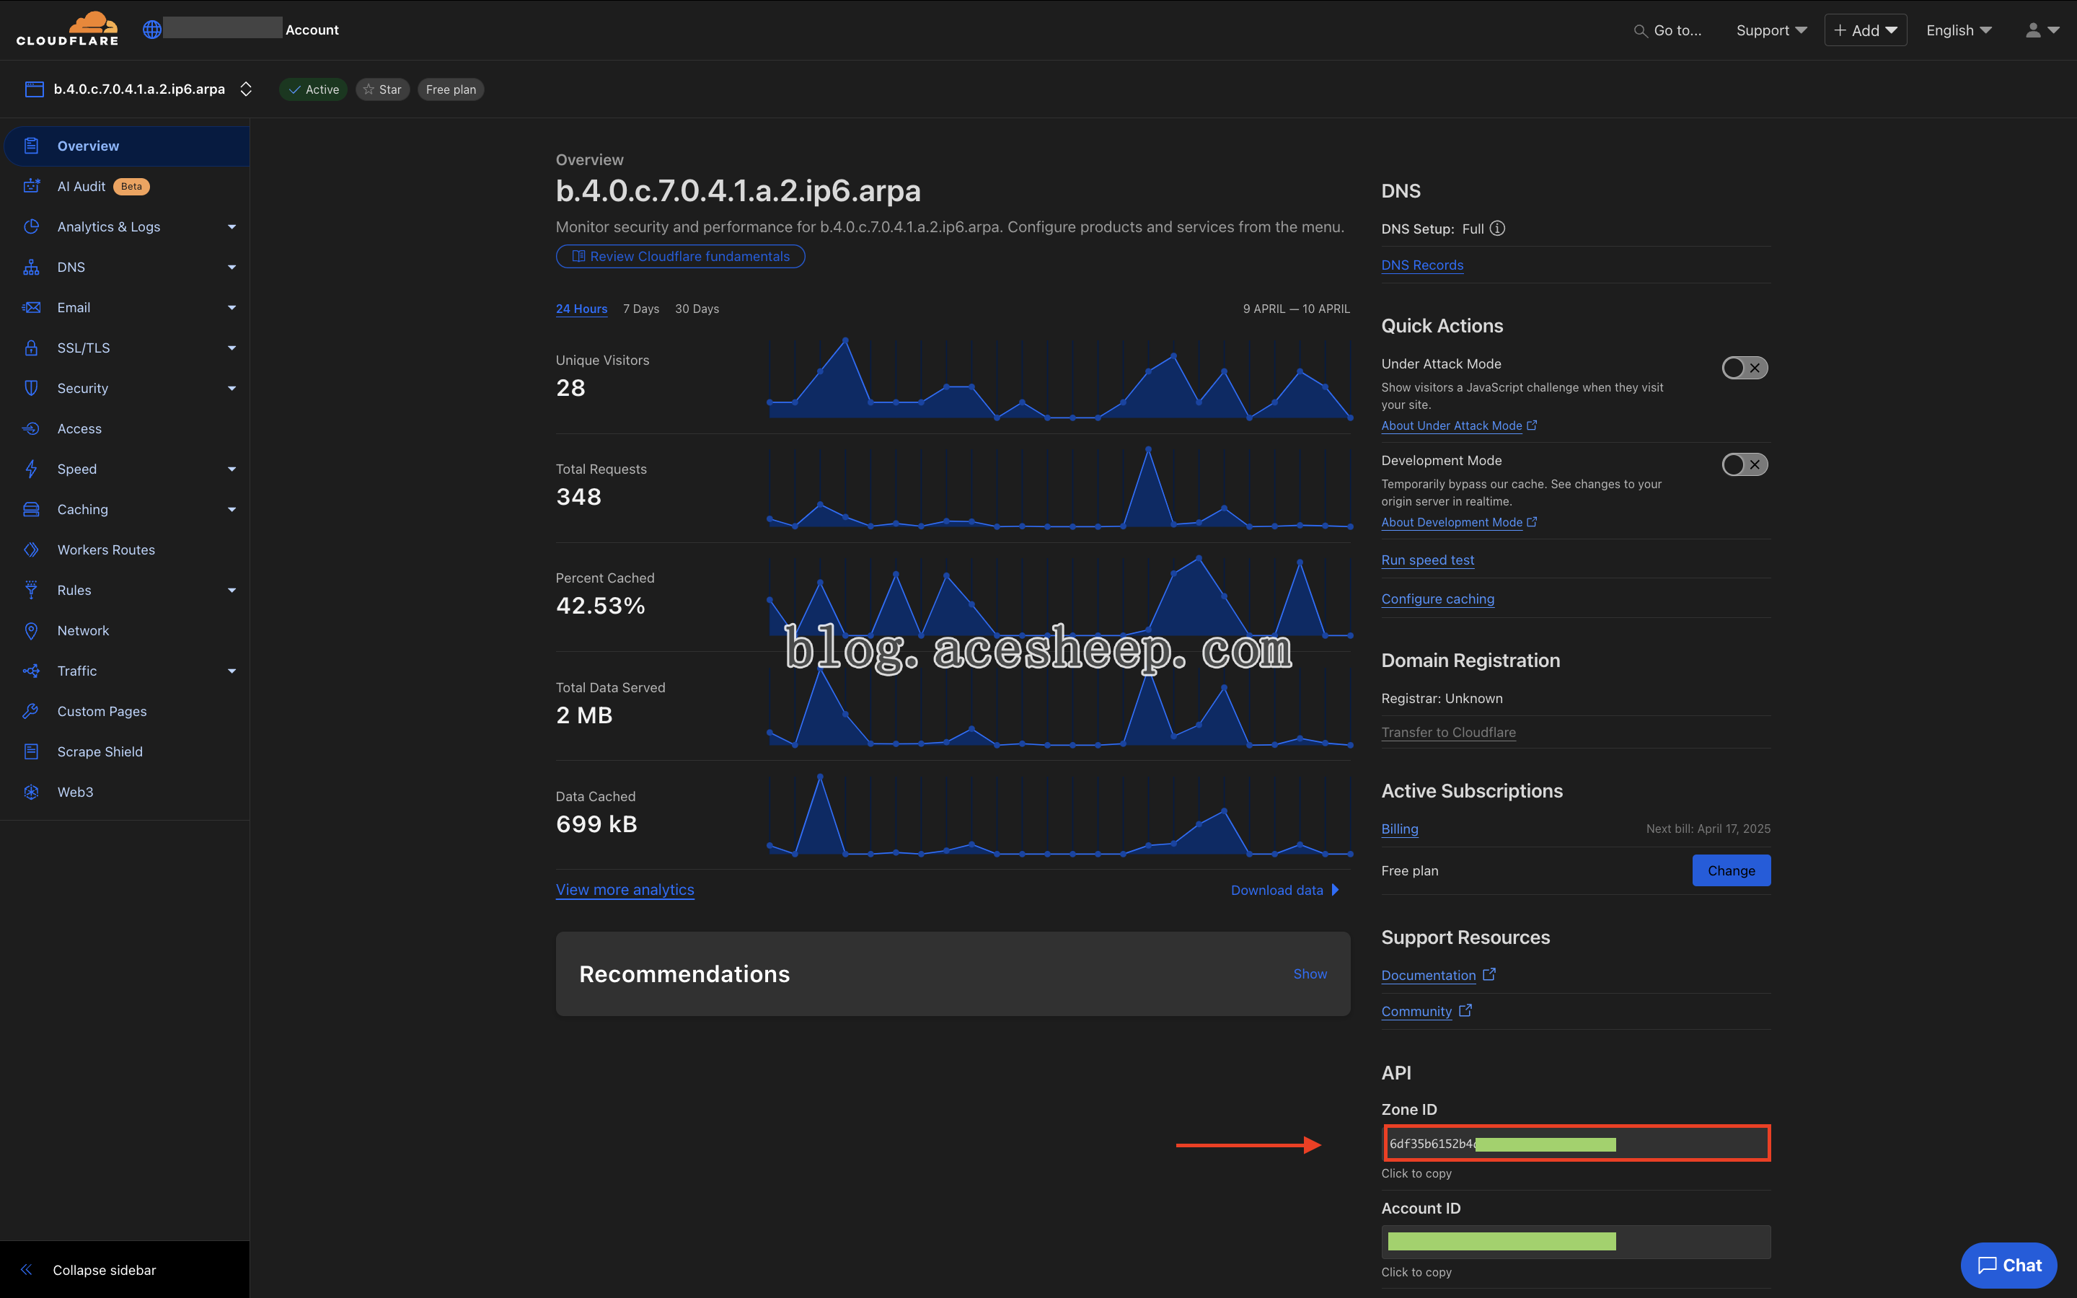The image size is (2077, 1298).
Task: Switch analytics to the 30 Days tab
Action: click(x=697, y=308)
